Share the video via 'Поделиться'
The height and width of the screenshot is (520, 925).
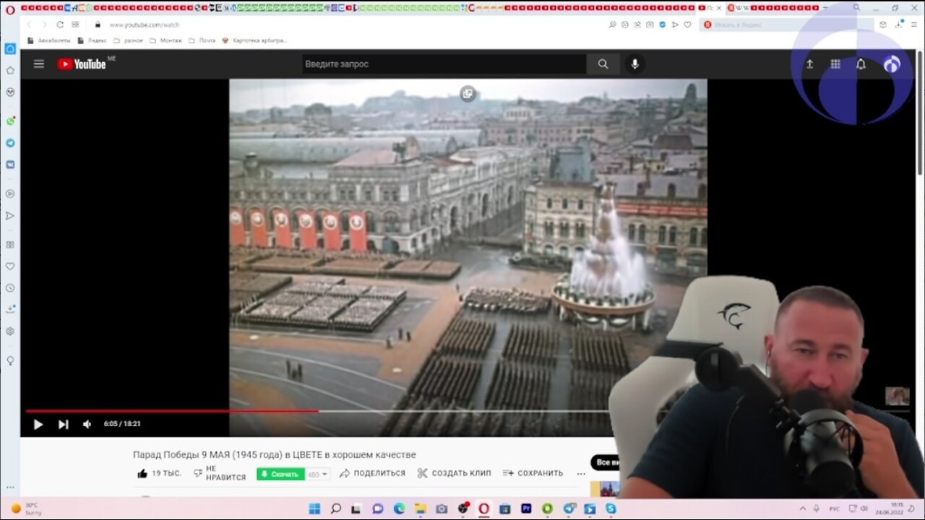click(x=372, y=473)
